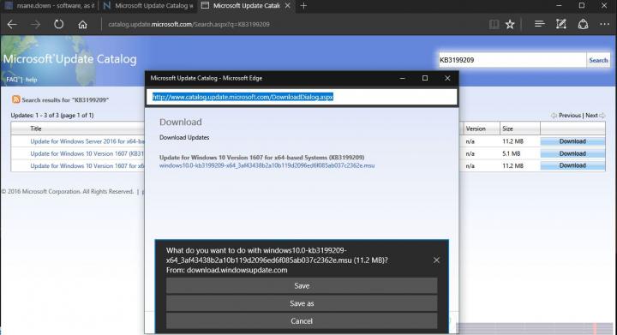
Task: Click the 5.1 MB size cell
Action: 511,153
